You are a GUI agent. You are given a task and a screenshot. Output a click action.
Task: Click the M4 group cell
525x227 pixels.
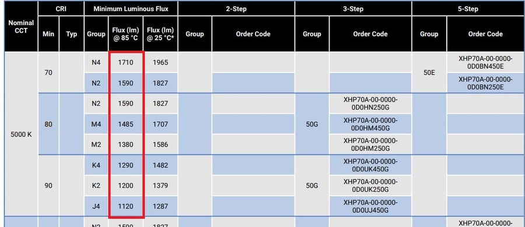point(96,124)
